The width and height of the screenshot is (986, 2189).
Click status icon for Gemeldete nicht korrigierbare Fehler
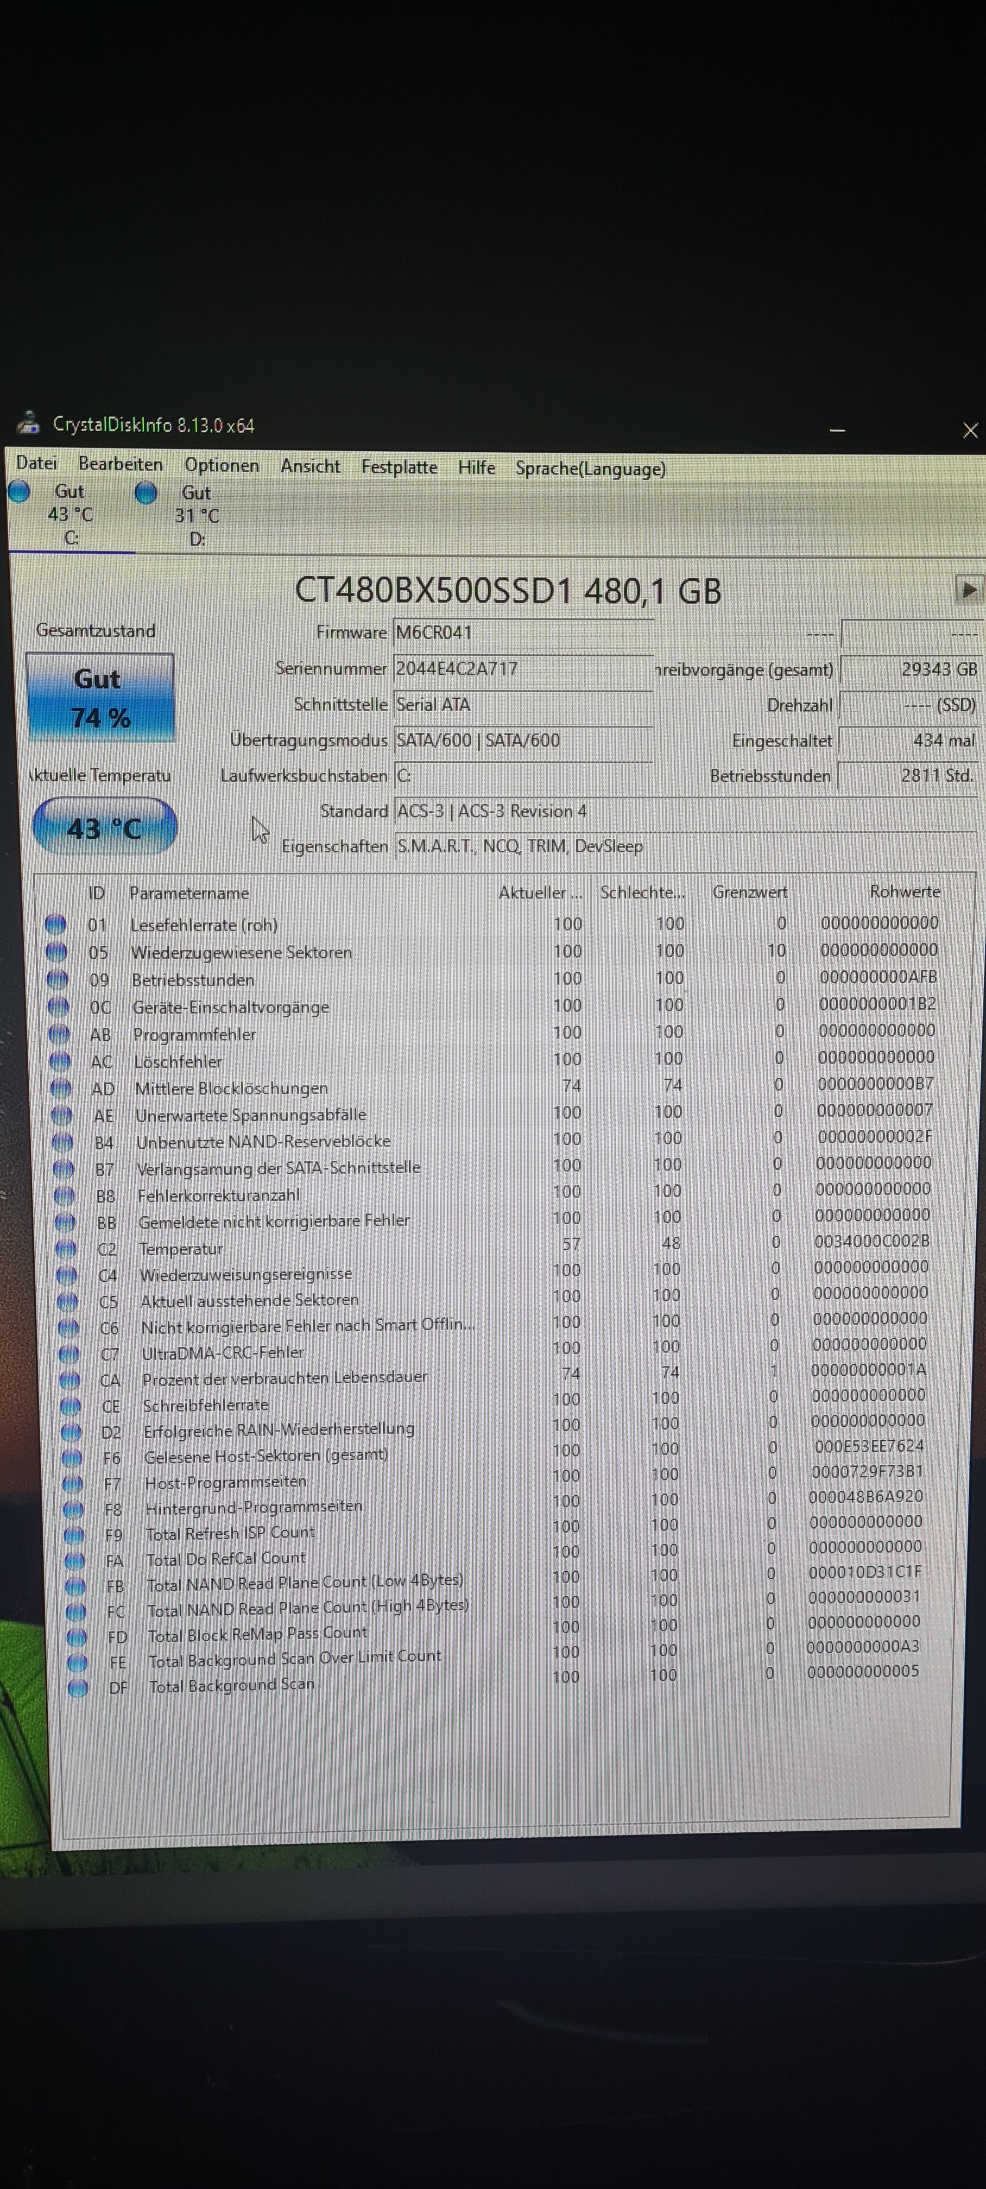[65, 1222]
